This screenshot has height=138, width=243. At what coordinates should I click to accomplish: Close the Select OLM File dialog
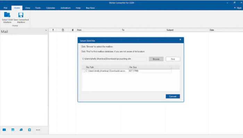tap(180, 40)
